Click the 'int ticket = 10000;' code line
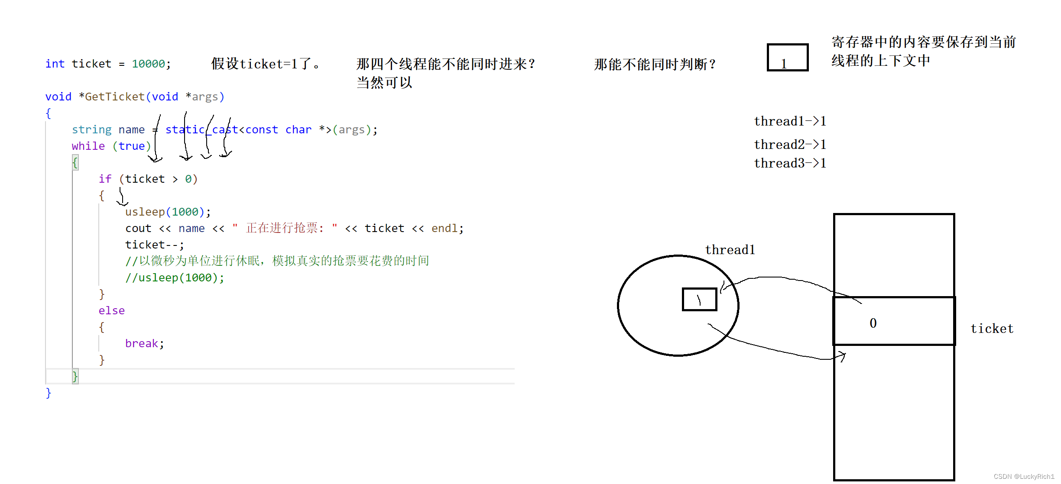Image resolution: width=1061 pixels, height=484 pixels. [108, 64]
